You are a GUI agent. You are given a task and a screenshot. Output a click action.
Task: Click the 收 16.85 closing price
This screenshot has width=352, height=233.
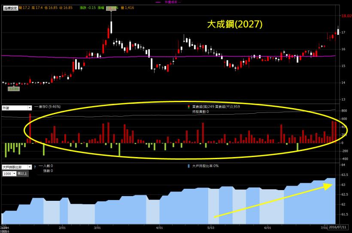[x=66, y=8]
